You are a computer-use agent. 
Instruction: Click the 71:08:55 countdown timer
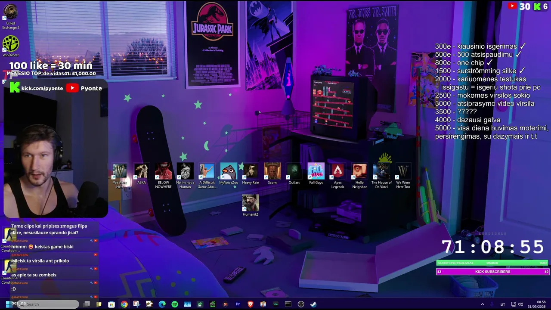(493, 247)
